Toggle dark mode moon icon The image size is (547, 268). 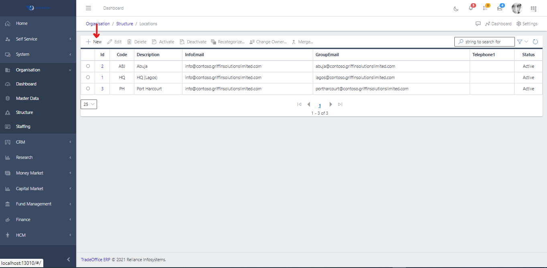tap(456, 8)
